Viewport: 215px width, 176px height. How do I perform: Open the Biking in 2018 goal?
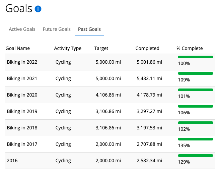(22, 128)
